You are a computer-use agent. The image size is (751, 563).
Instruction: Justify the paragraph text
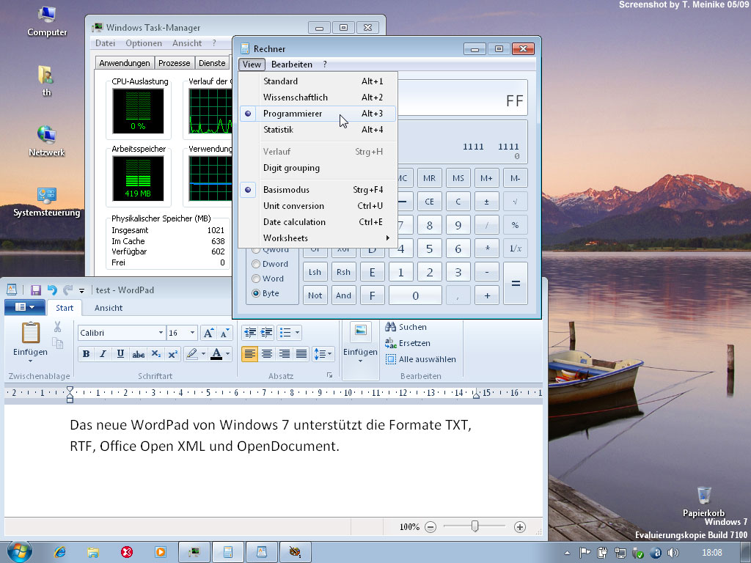(x=301, y=354)
